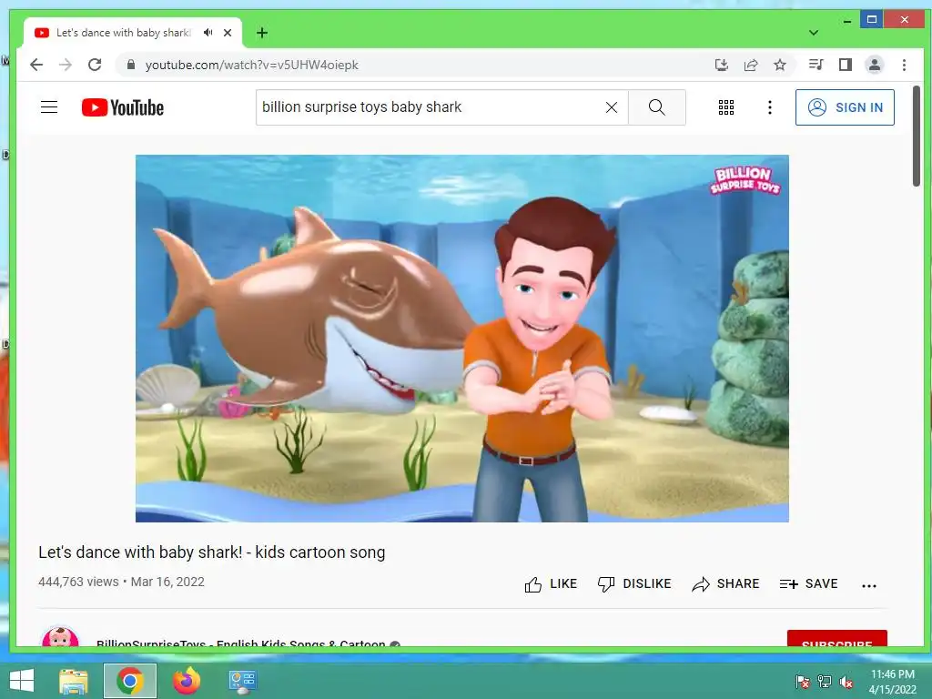
Task: Click the Chrome taskbar icon
Action: click(x=130, y=681)
